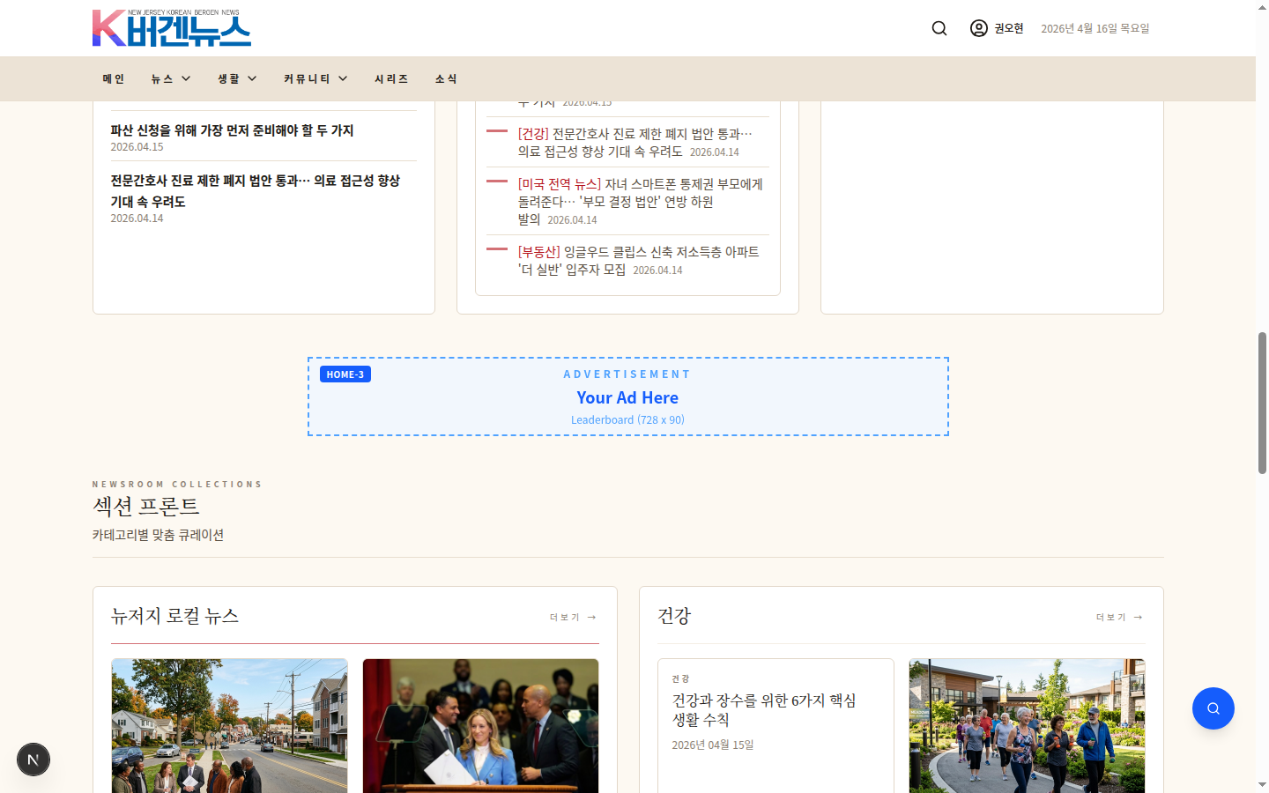This screenshot has height=793, width=1269.
Task: Expand the 뉴스 dropdown chevron
Action: (x=186, y=78)
